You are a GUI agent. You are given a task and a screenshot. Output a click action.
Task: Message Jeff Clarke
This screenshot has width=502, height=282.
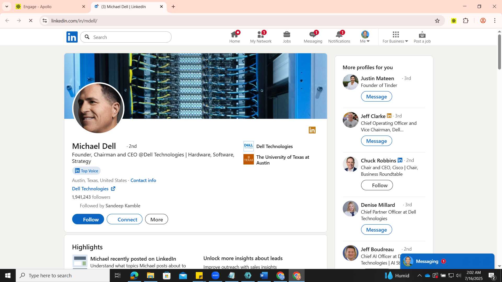376,141
